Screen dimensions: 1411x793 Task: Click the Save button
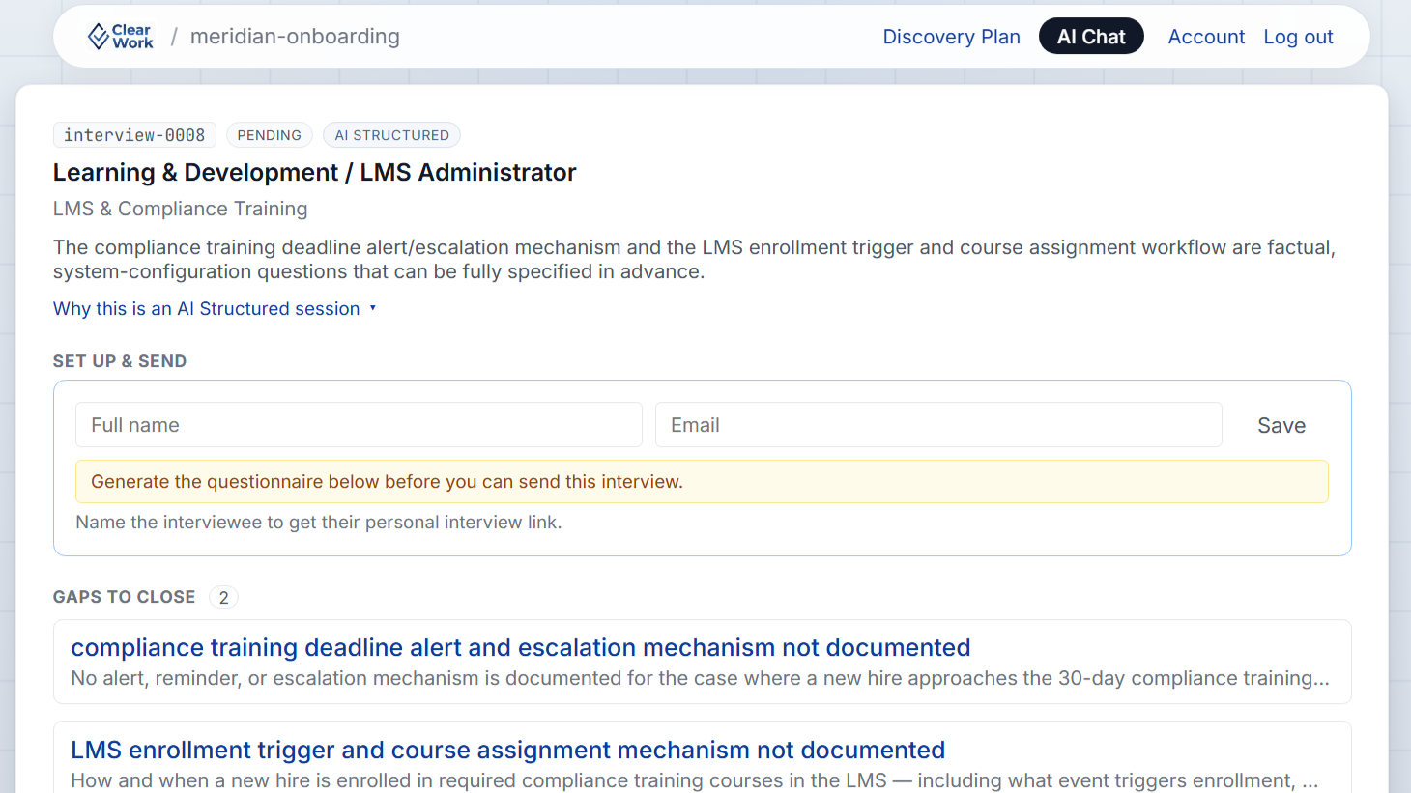coord(1281,425)
